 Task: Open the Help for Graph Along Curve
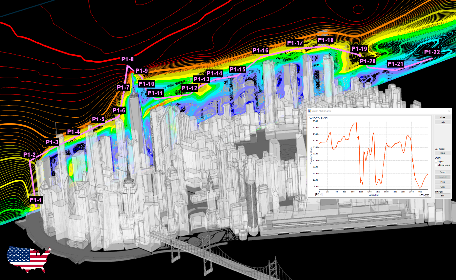coord(443,122)
